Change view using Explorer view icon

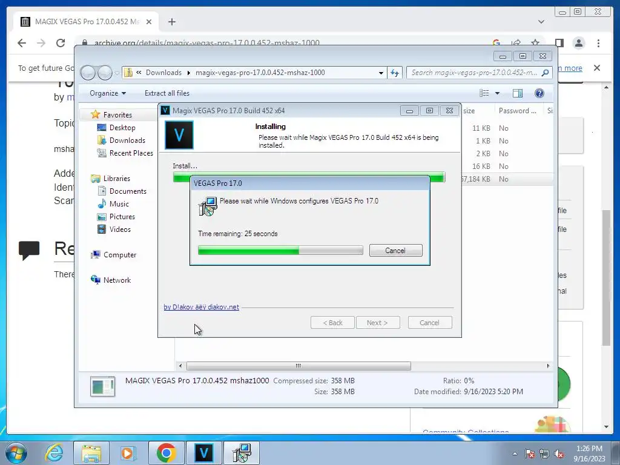coord(484,93)
